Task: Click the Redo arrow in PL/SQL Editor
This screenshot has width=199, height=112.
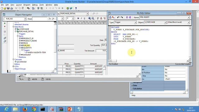Action: pos(122,17)
